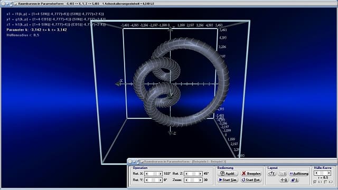Increase Zoom with its right arrow
The image size is (338, 190).
pos(200,180)
